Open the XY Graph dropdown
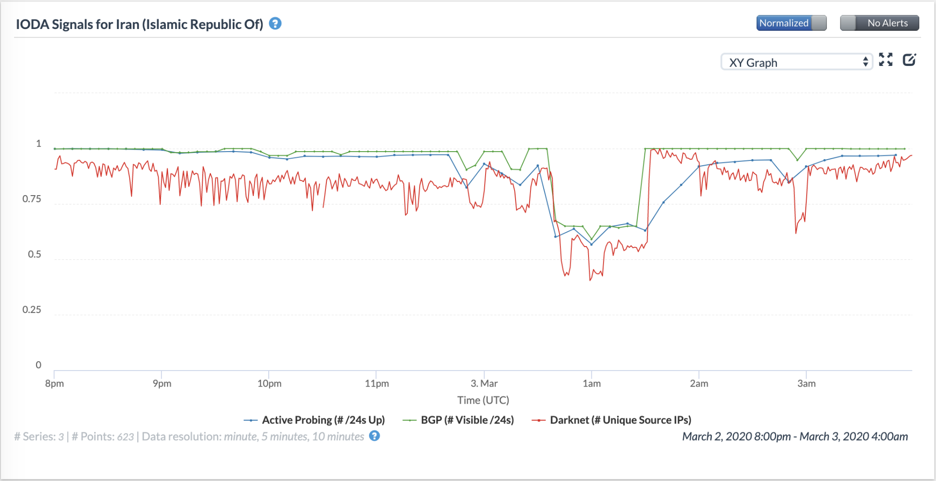 pyautogui.click(x=796, y=62)
